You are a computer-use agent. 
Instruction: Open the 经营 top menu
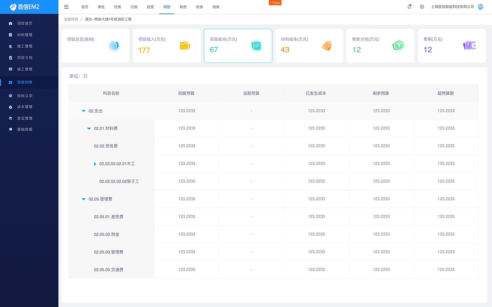point(150,7)
